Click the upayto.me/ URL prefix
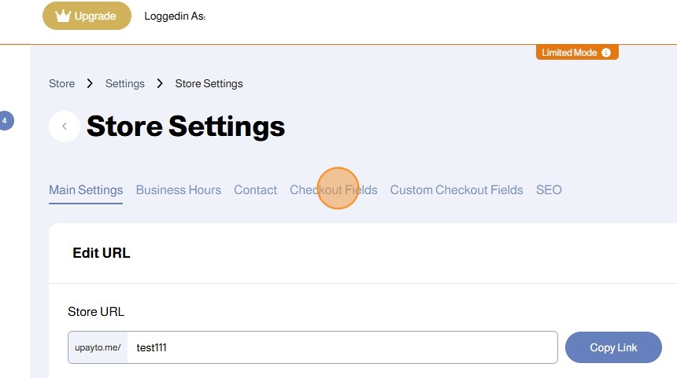The image size is (677, 378). point(98,347)
